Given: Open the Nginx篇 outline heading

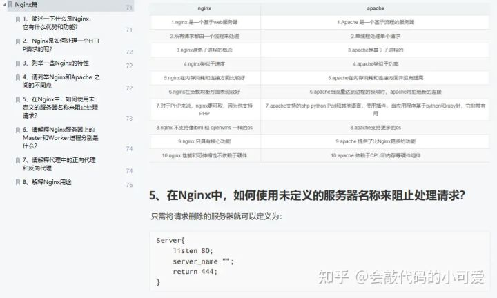Looking at the screenshot, I should (x=26, y=5).
